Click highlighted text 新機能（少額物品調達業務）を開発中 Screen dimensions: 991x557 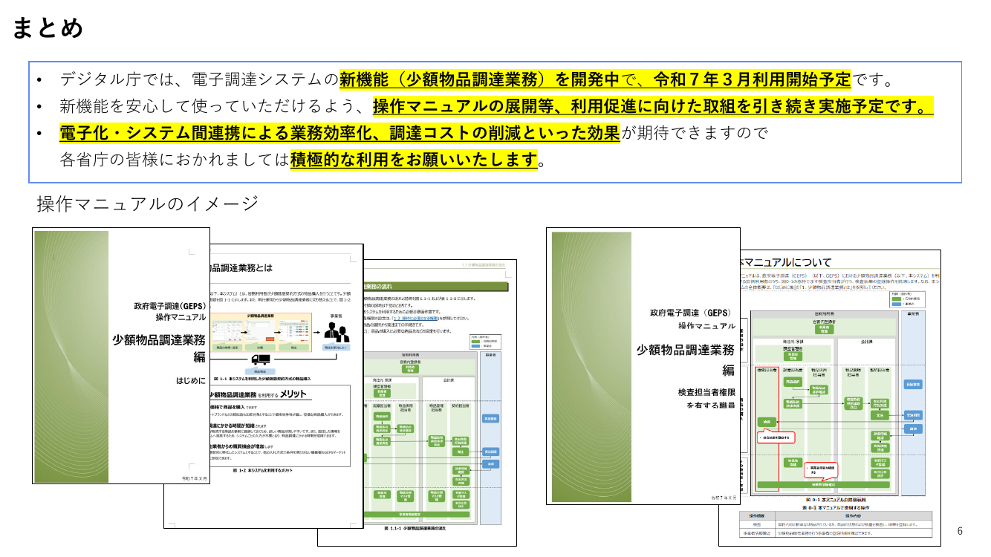point(480,79)
